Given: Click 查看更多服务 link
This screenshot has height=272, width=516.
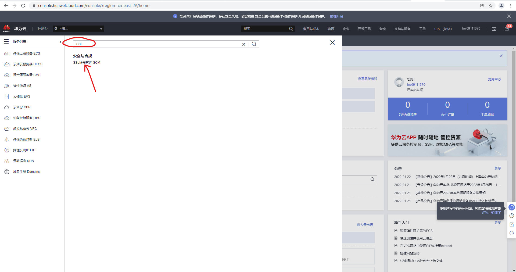Looking at the screenshot, I should coord(367,78).
